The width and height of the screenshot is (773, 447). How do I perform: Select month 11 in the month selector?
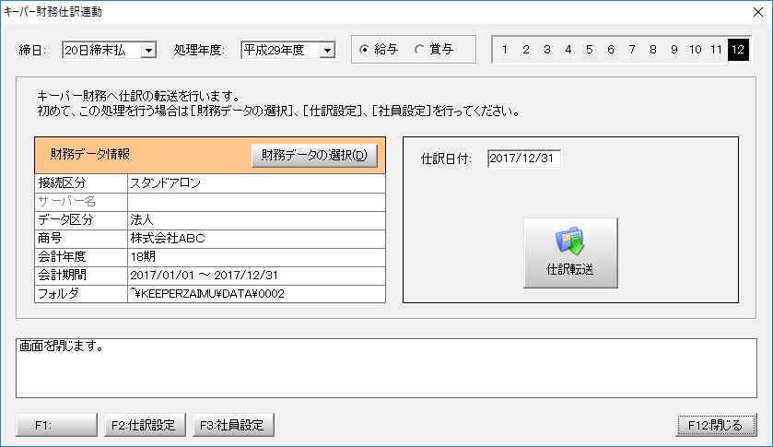[716, 50]
